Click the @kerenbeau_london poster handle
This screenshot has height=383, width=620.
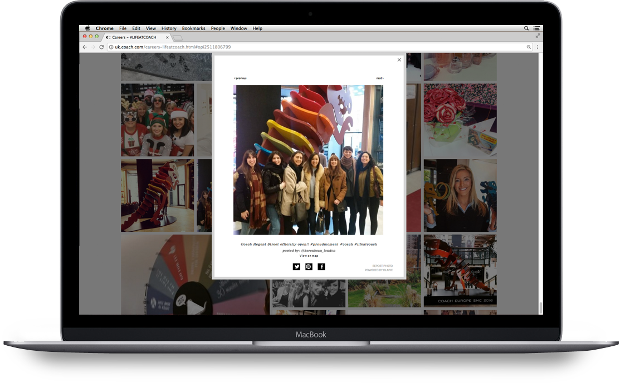coord(318,251)
